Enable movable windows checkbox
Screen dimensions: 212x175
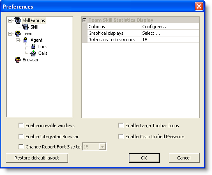tap(21, 126)
